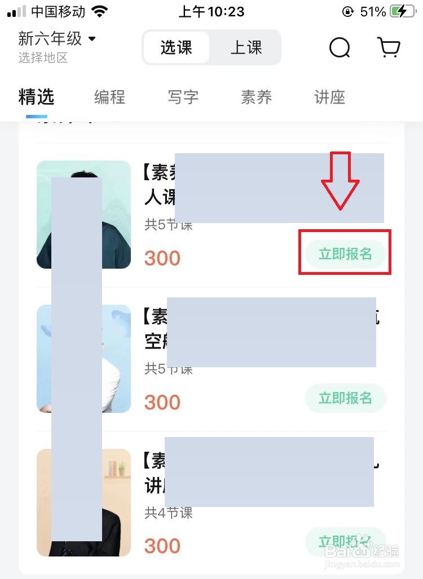Open the 写字 tab
The height and width of the screenshot is (579, 423).
183,97
